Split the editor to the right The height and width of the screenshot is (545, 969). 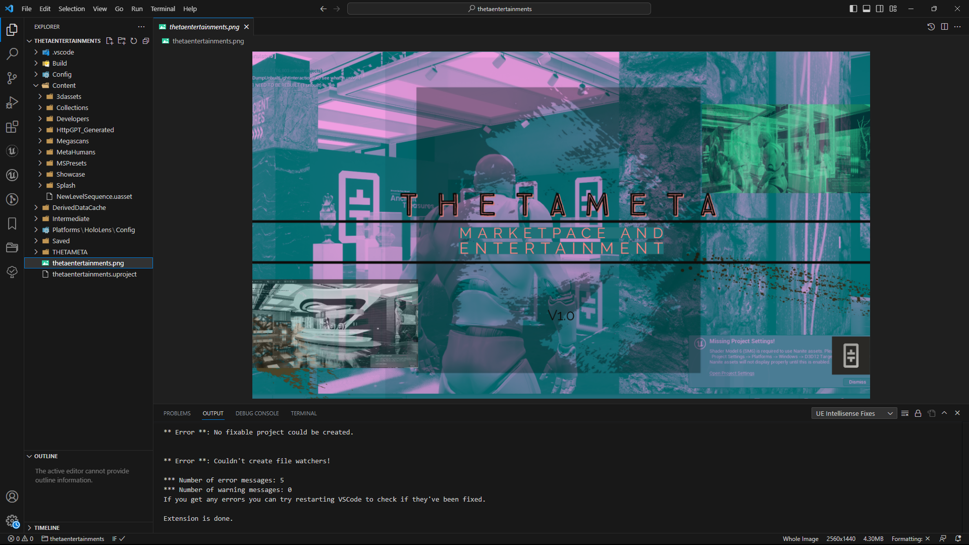[944, 27]
